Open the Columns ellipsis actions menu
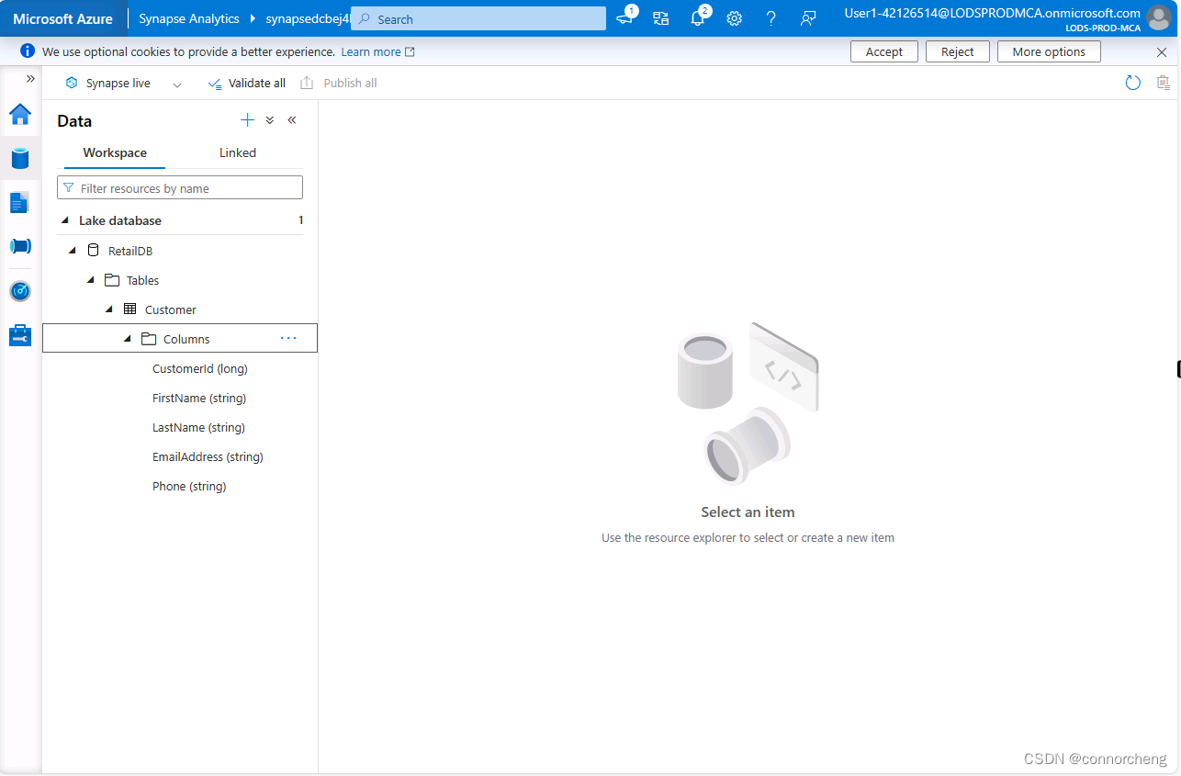The width and height of the screenshot is (1181, 776). click(288, 338)
